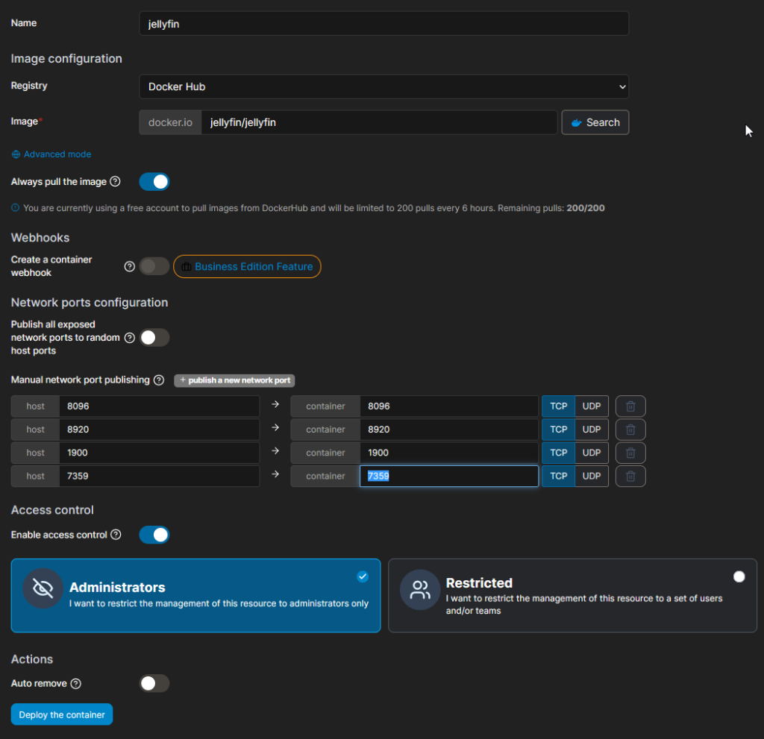Delete the 8920 port mapping row
This screenshot has height=739, width=764.
[630, 430]
